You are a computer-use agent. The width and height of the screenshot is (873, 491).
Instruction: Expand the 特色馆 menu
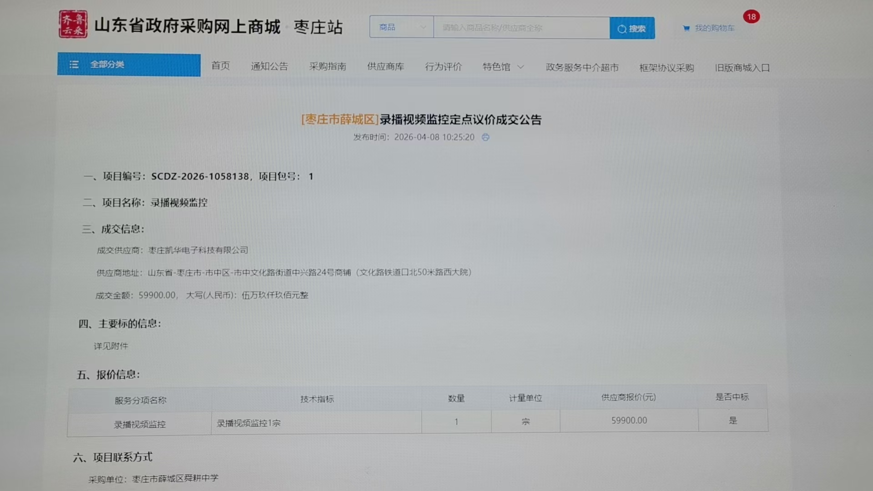503,67
